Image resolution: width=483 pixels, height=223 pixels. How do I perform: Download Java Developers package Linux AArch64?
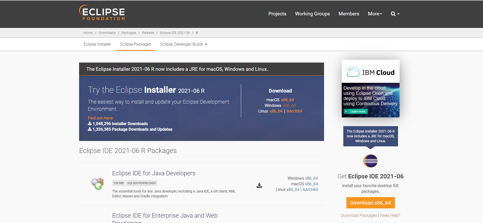tap(310, 190)
